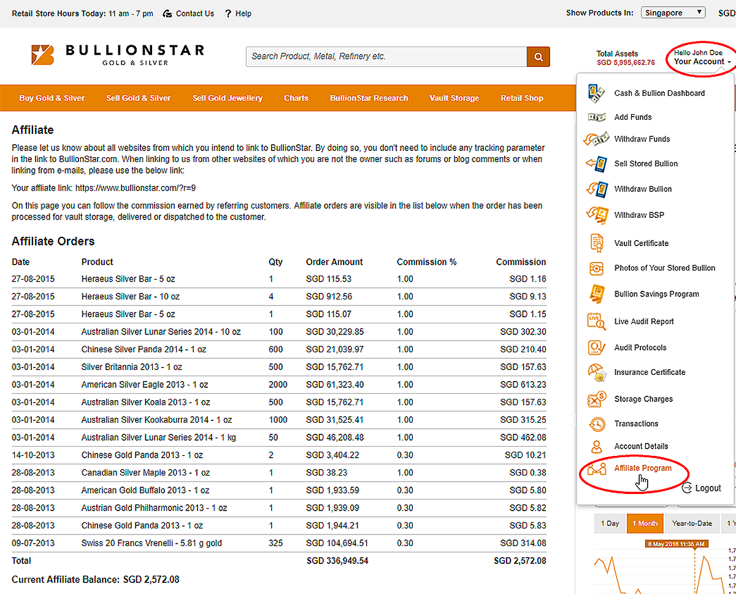
Task: Click the Commission % column header
Action: (x=426, y=262)
